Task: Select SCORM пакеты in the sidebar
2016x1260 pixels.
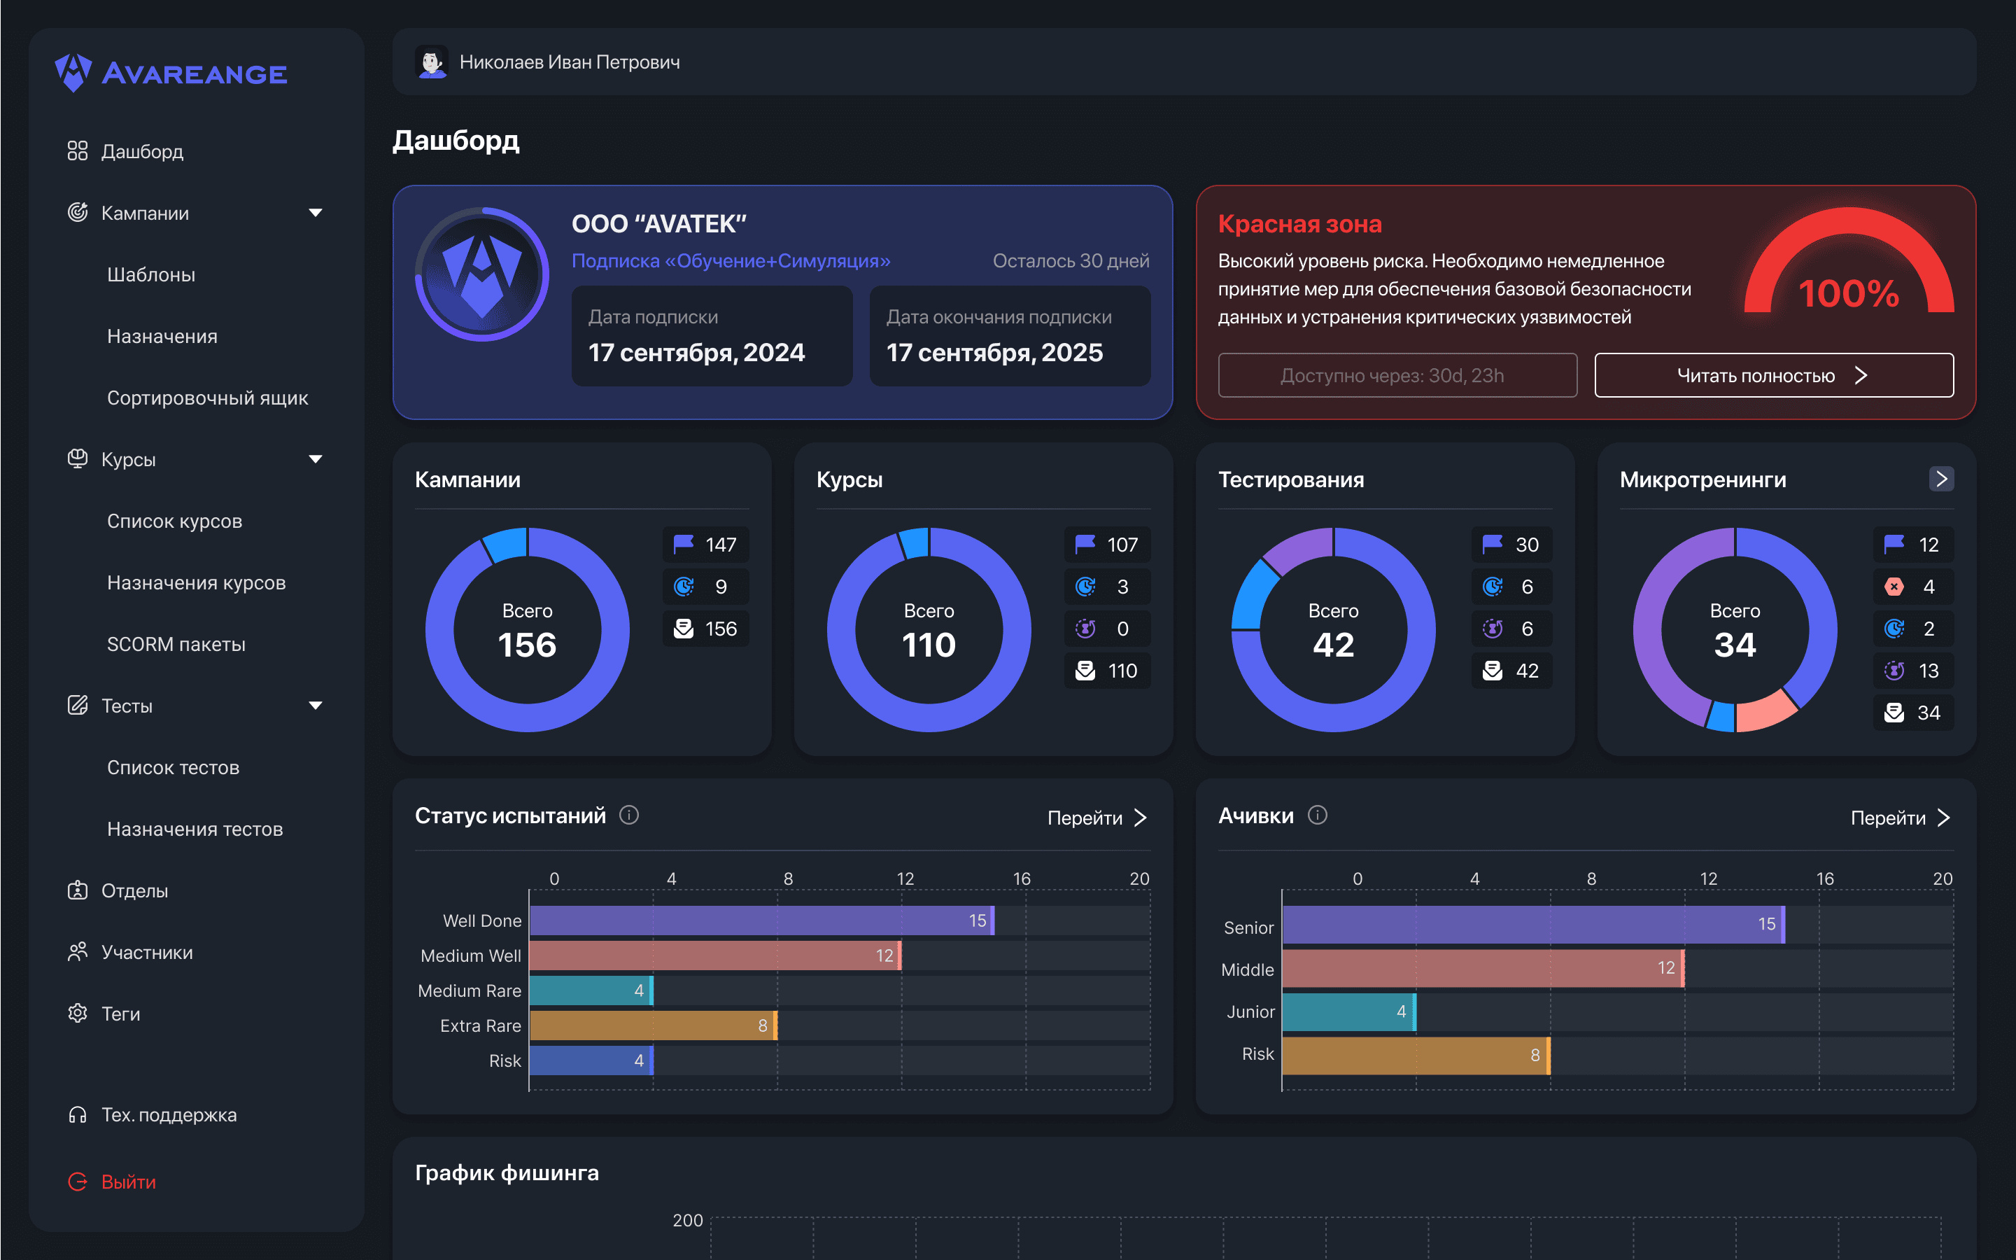Action: (x=176, y=643)
